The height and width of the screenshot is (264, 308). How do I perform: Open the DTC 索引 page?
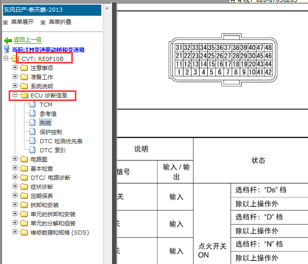pos(52,150)
